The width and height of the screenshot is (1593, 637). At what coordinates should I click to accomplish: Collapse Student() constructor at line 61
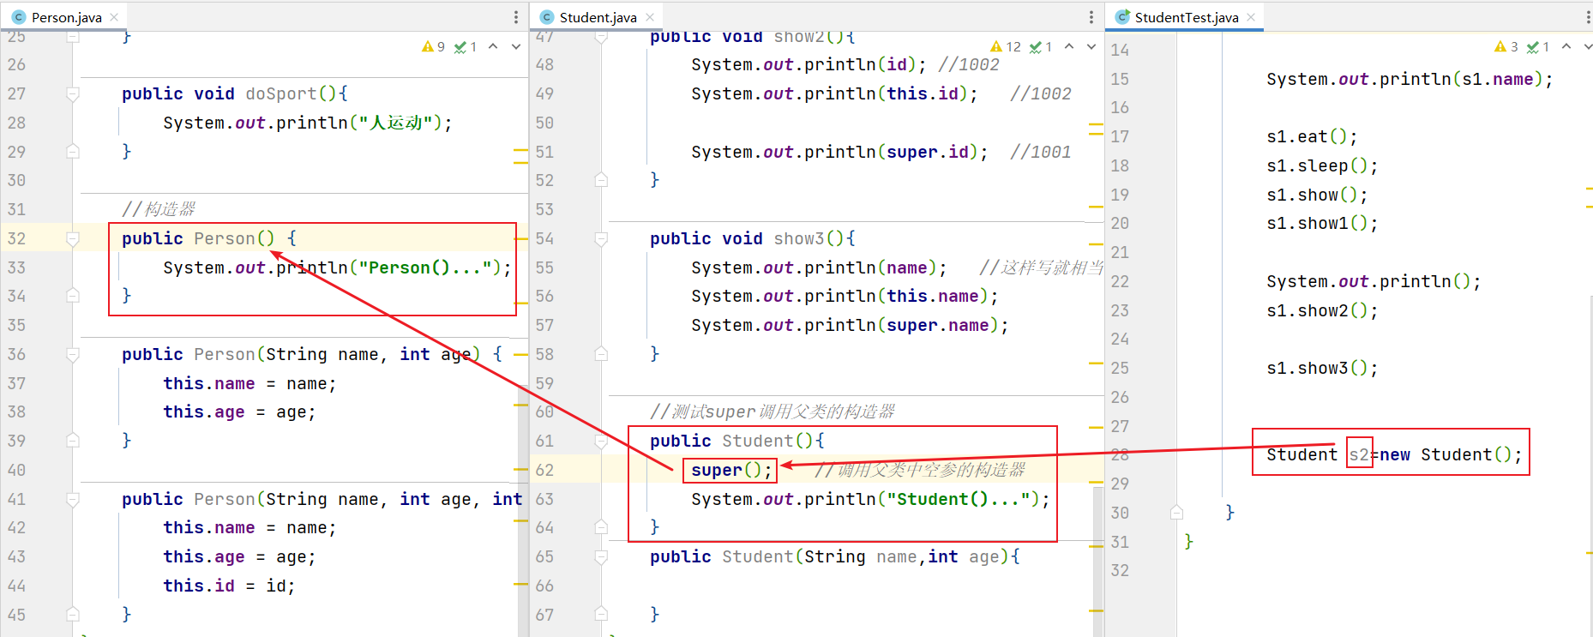pos(601,441)
